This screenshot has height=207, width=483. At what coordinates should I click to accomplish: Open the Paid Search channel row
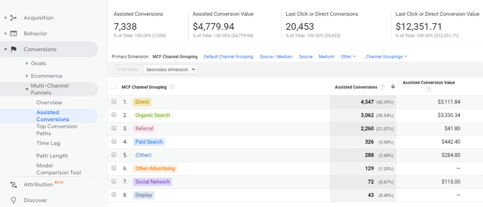click(149, 142)
